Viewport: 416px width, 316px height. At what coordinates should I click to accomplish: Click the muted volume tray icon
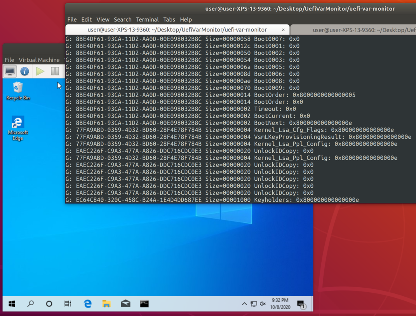(x=263, y=304)
